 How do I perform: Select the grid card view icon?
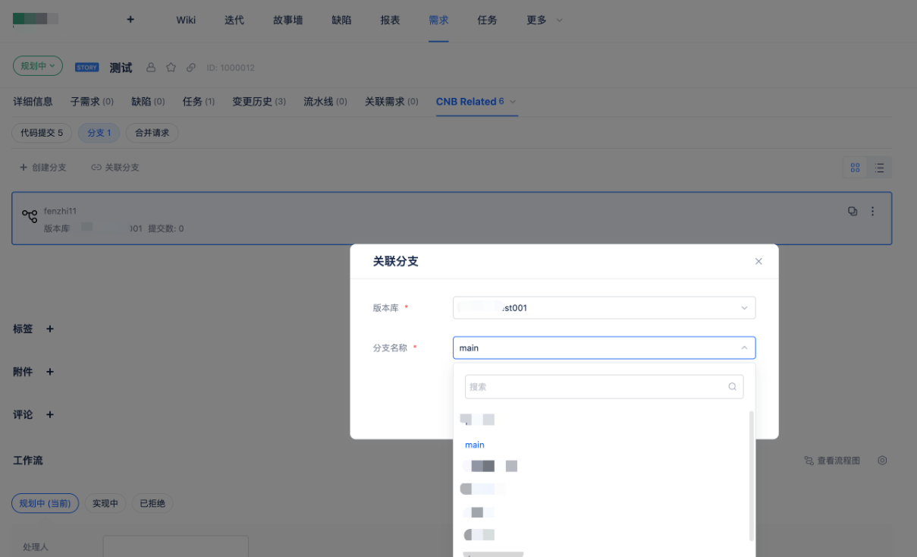pos(856,167)
